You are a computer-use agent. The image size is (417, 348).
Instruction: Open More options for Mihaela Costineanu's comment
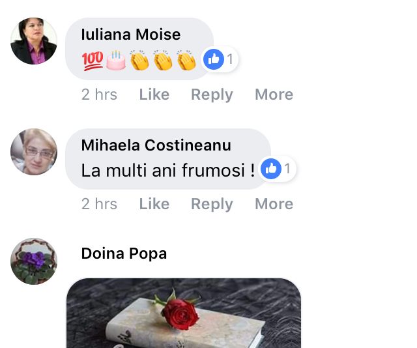point(274,204)
